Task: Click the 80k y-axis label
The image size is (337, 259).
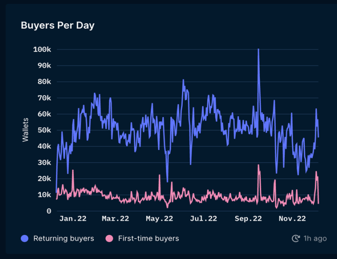Action: pyautogui.click(x=44, y=82)
